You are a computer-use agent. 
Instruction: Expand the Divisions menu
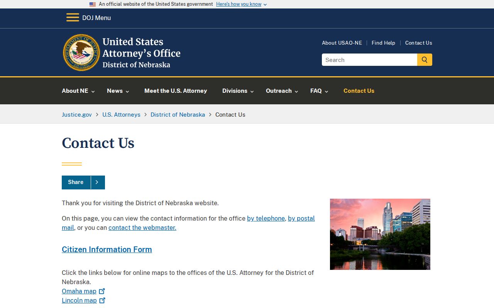point(238,91)
